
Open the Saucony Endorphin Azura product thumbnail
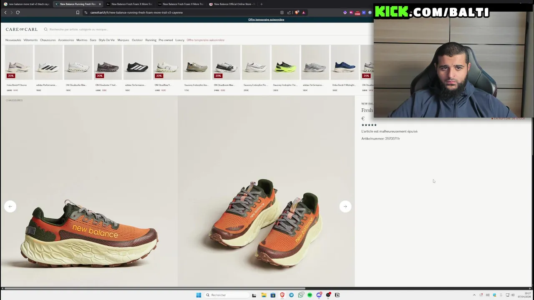pos(196,62)
